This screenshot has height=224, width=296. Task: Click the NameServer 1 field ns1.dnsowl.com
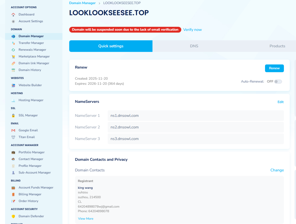[196, 115]
